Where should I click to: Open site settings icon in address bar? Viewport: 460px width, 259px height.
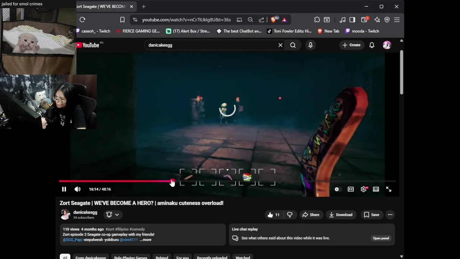[x=135, y=20]
